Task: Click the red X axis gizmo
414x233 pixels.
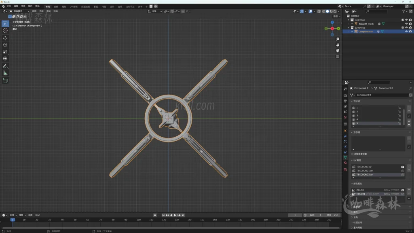Action: pyautogui.click(x=332, y=28)
